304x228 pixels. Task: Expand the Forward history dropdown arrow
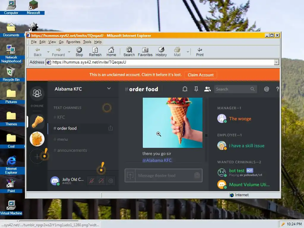pos(69,52)
